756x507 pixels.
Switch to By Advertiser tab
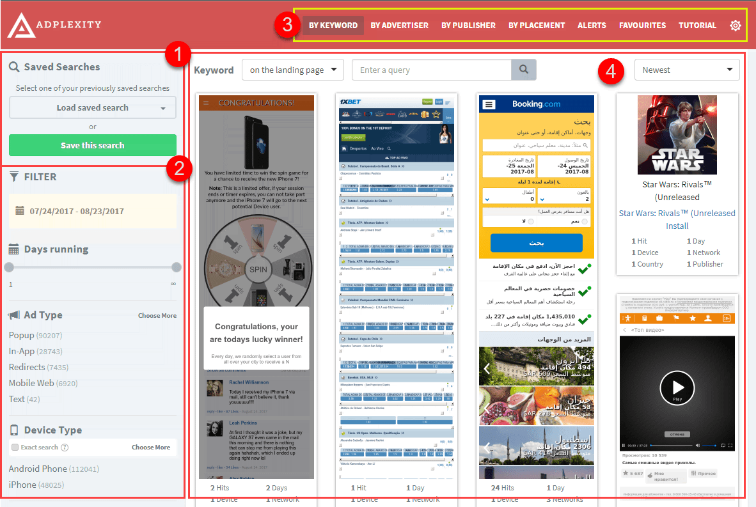[x=399, y=26]
